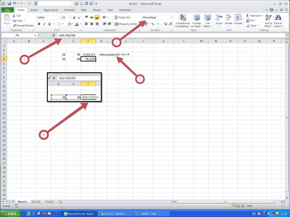Open Conditional Formatting menu
290x217 pixels.
tap(182, 21)
